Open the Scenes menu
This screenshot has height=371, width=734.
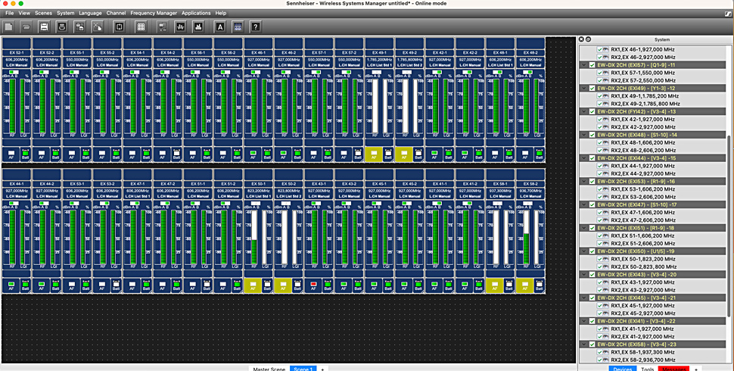tap(44, 13)
